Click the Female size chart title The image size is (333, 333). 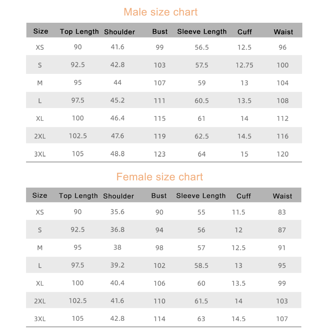click(160, 177)
